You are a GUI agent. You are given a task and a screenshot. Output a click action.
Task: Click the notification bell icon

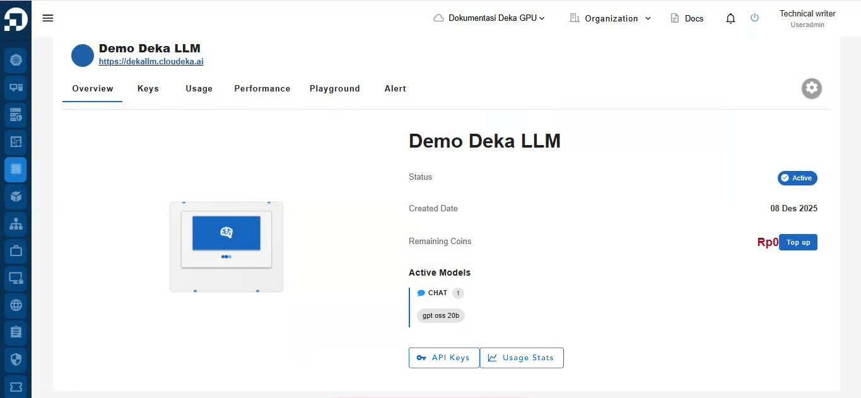(x=730, y=18)
